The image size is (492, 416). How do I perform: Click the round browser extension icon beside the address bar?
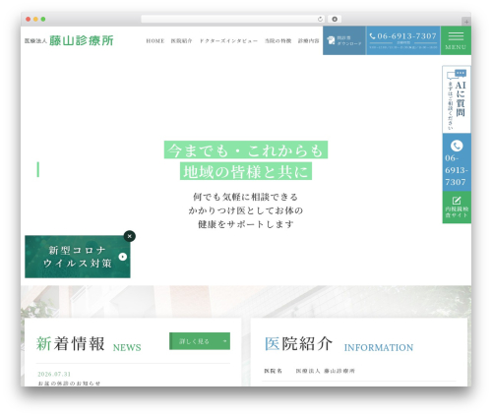coord(335,19)
